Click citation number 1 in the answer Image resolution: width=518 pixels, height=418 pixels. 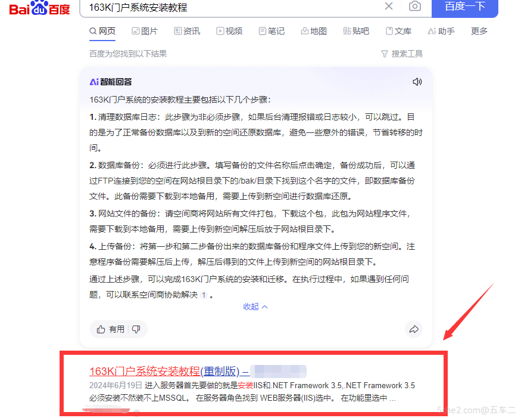[204, 295]
